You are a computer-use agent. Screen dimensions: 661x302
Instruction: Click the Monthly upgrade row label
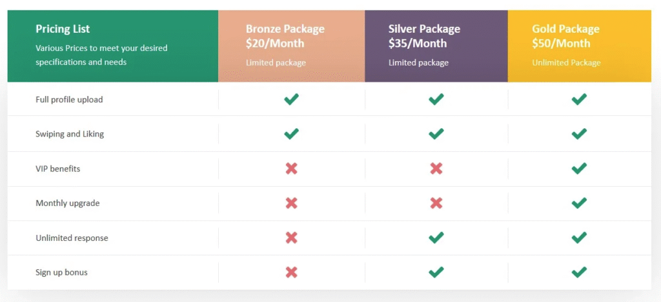(x=67, y=203)
